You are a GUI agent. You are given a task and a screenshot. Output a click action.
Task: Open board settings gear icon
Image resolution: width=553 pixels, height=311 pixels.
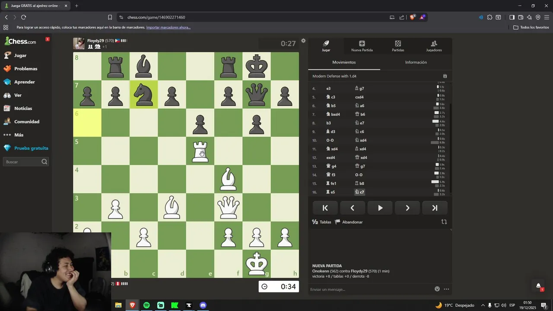click(303, 41)
